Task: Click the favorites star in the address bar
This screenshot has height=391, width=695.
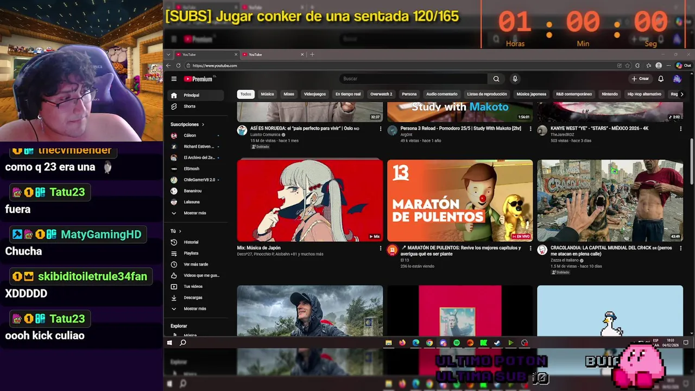Action: (x=628, y=66)
